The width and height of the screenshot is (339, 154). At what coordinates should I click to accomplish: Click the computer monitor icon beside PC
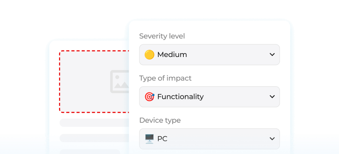point(149,139)
